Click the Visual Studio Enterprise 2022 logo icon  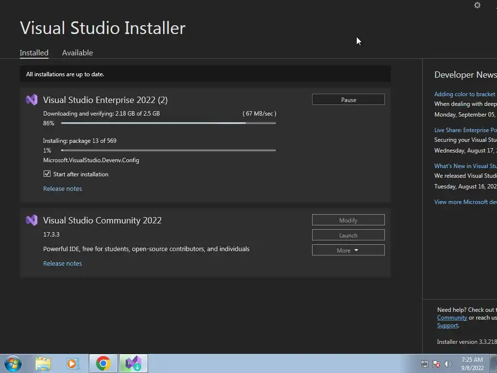(32, 100)
